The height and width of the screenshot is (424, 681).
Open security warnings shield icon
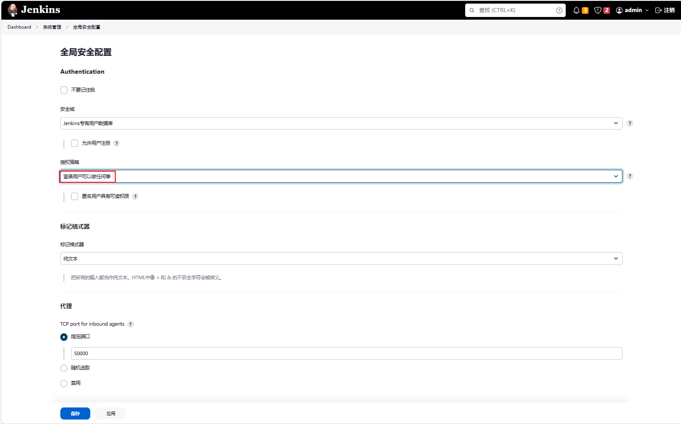pos(598,10)
